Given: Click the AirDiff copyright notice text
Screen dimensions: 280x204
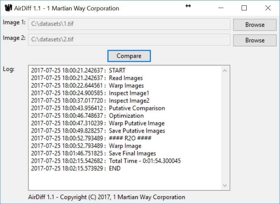Looking at the screenshot, I should 107,197.
